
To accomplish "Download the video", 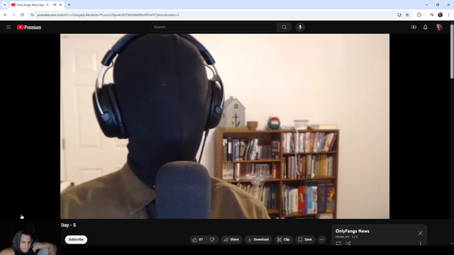I will [258, 239].
